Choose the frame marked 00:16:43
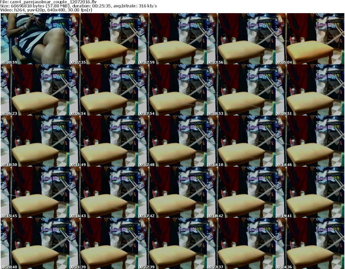The height and width of the screenshot is (269, 345). [x=104, y=192]
